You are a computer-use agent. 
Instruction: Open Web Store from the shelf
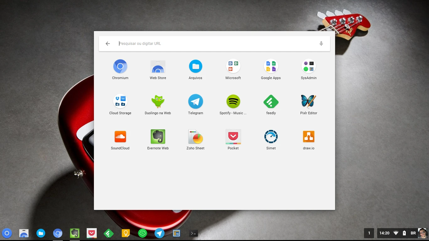24,233
